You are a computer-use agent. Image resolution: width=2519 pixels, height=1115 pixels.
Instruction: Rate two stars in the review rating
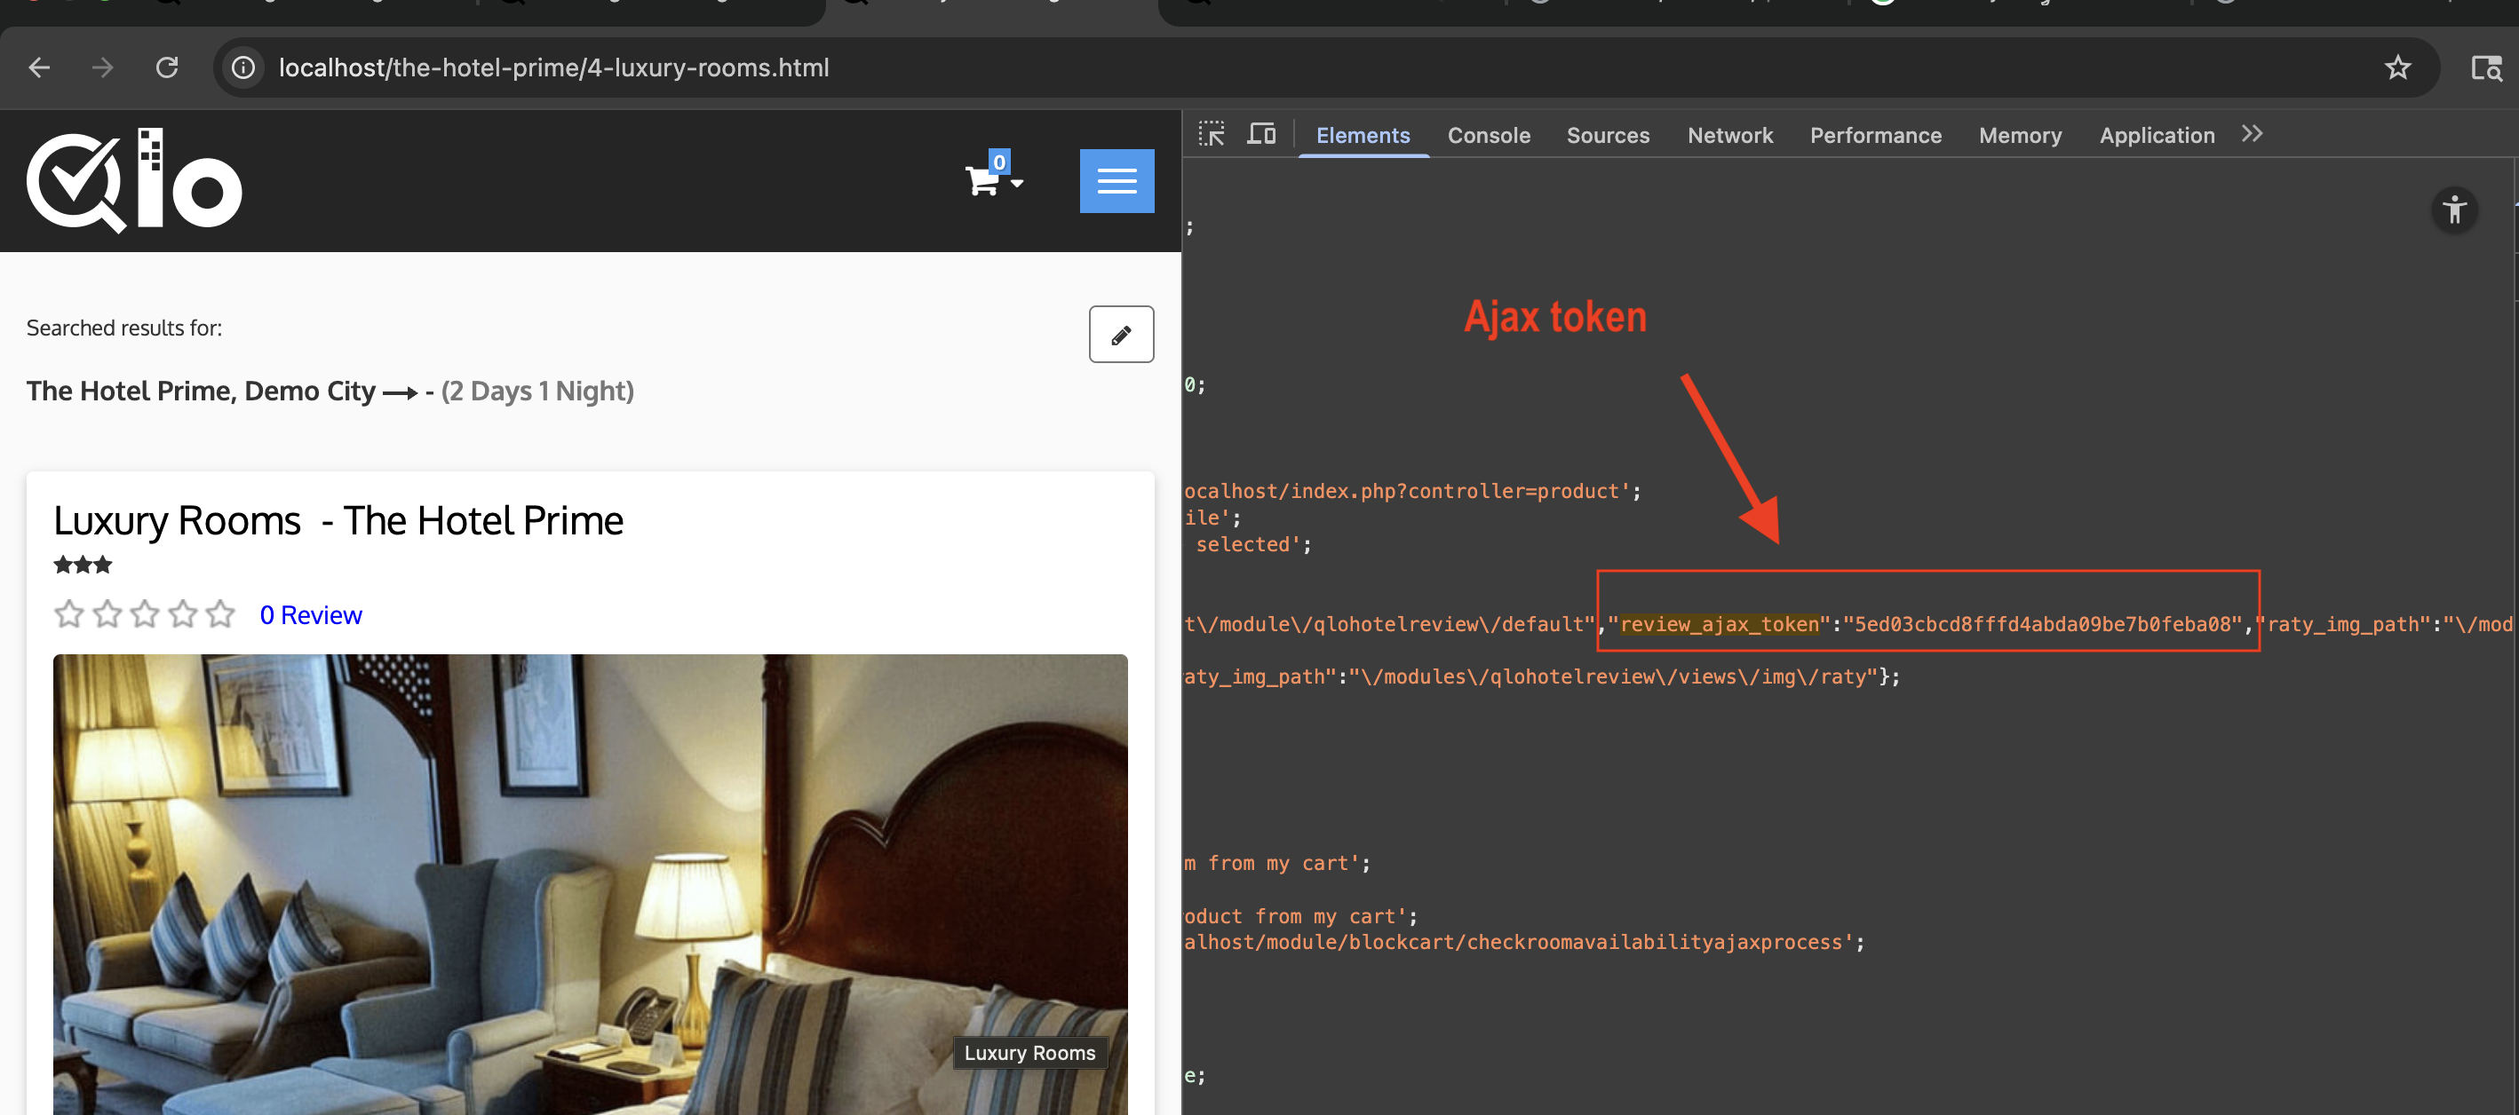coord(107,613)
